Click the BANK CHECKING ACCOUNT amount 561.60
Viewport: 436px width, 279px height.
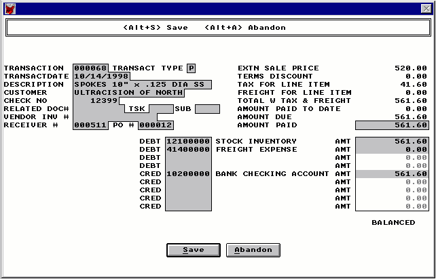coord(392,174)
